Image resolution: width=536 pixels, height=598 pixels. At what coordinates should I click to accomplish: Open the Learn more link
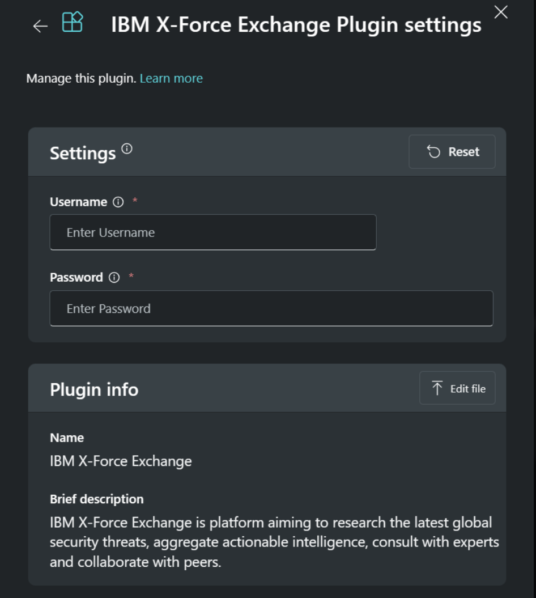(171, 78)
